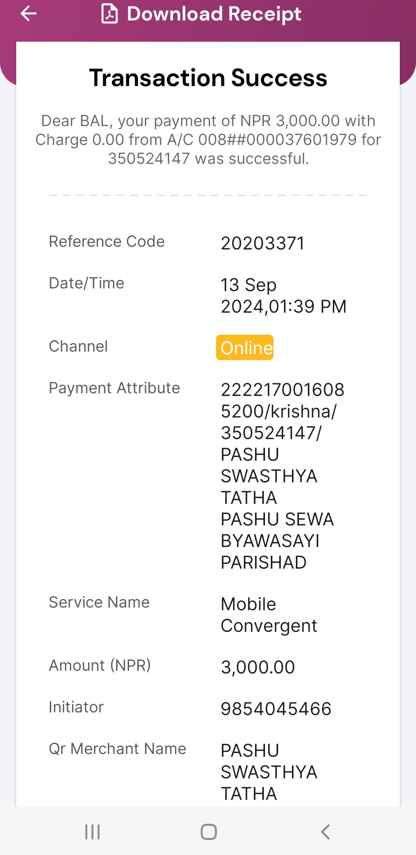
Task: Tap the Qr Merchant Name label
Action: (117, 749)
